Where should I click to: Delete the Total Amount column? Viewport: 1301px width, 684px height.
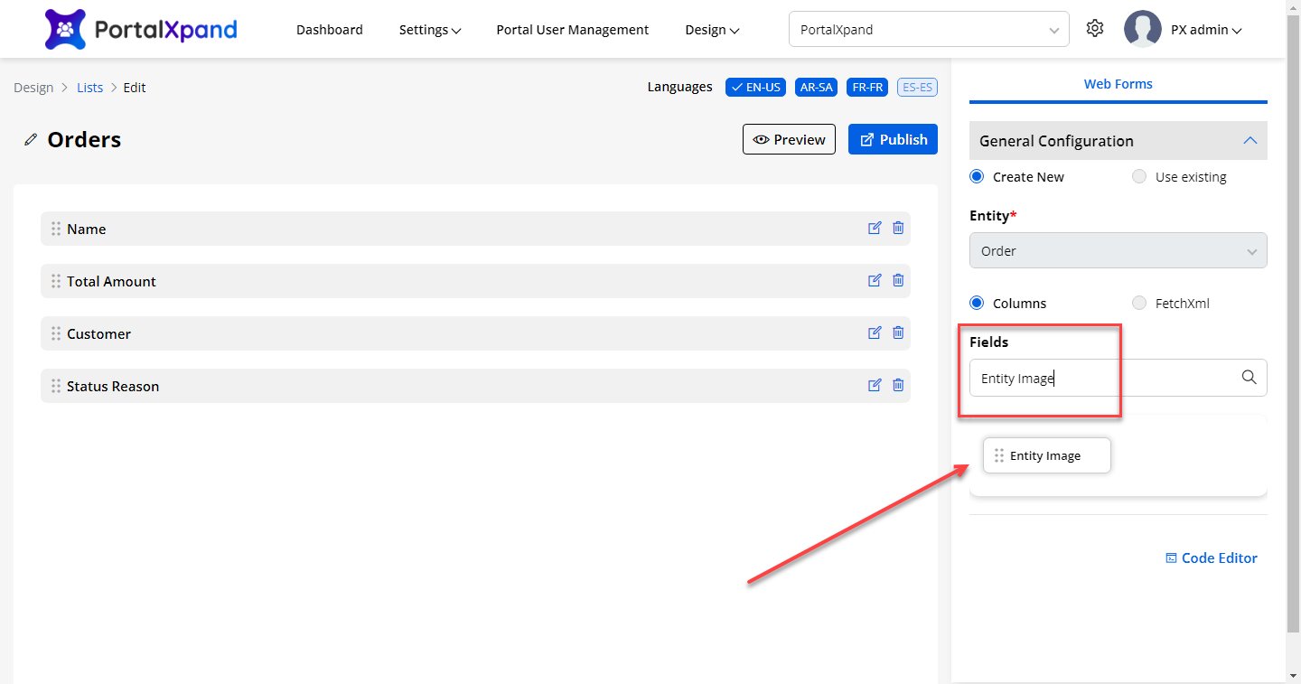pos(898,281)
